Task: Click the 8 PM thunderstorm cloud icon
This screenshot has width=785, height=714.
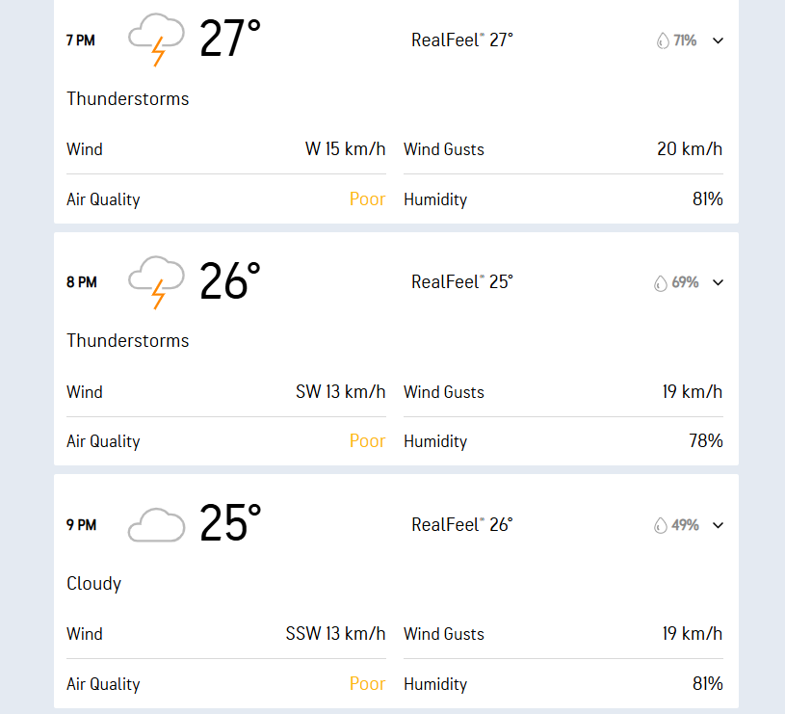Action: point(156,282)
